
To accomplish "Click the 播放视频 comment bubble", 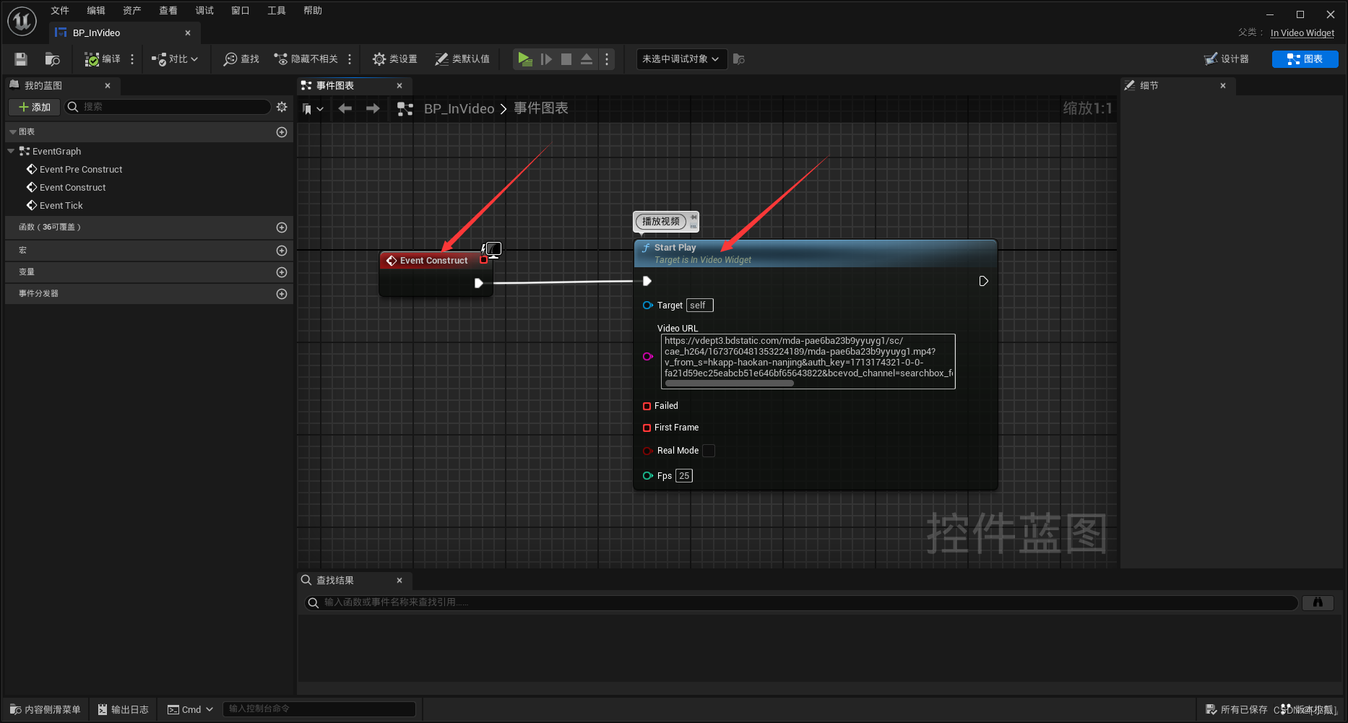I will (x=661, y=221).
